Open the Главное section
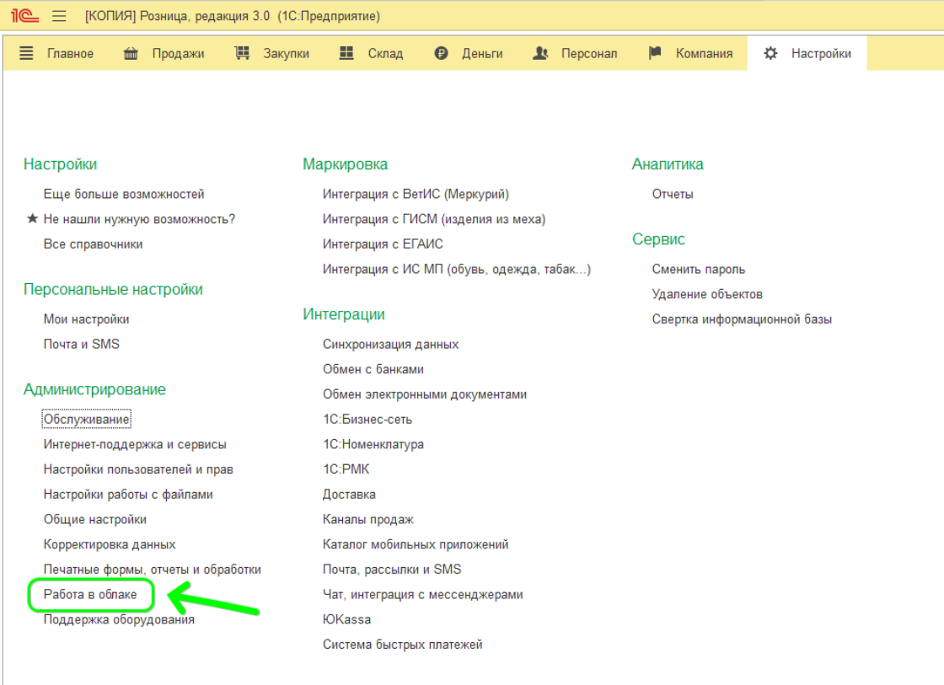The width and height of the screenshot is (944, 685). coord(71,54)
